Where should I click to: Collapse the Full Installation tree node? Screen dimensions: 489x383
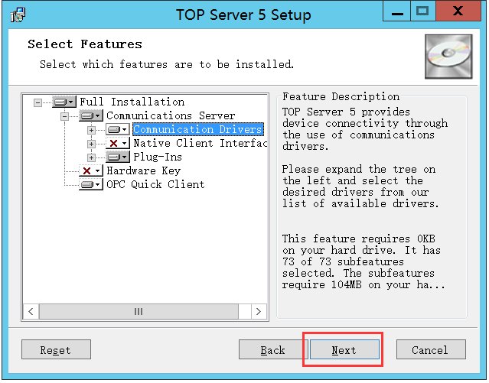tap(37, 102)
